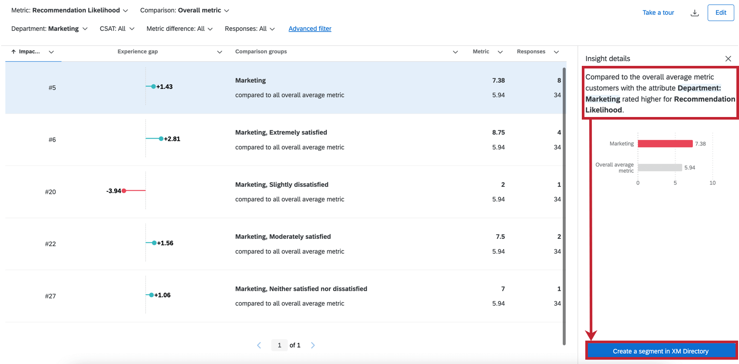Close the Insight details panel
This screenshot has width=739, height=364.
[x=728, y=58]
